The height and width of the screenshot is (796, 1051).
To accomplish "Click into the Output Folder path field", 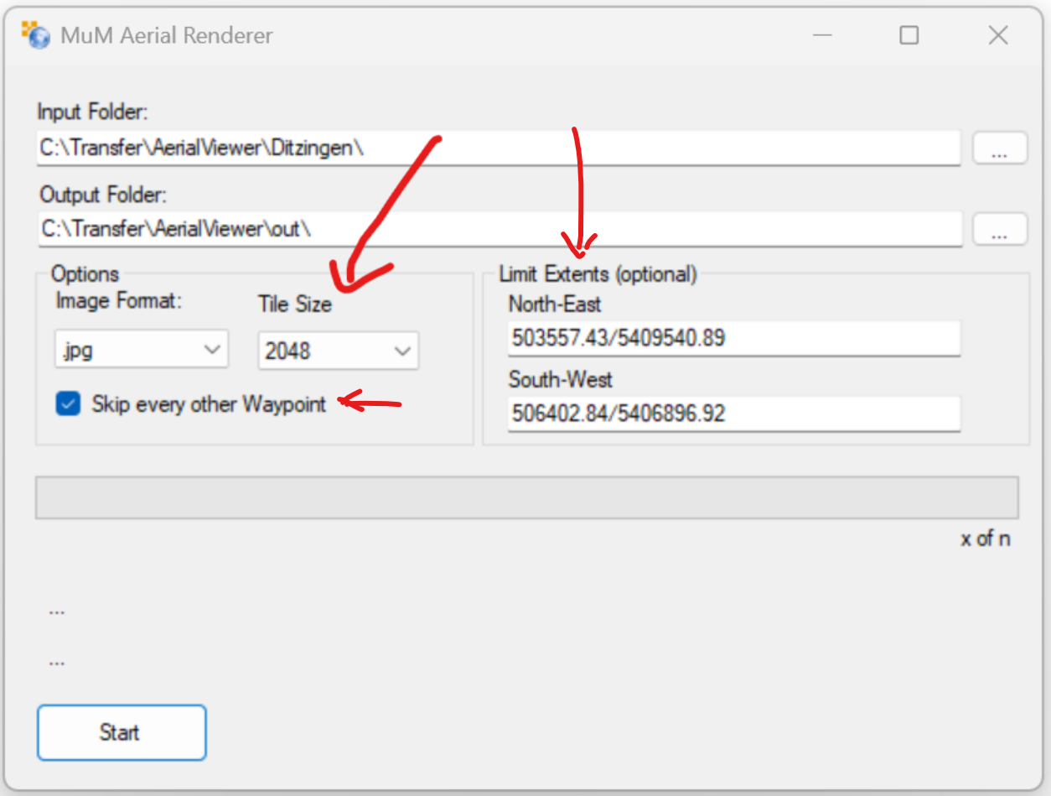I will [498, 229].
